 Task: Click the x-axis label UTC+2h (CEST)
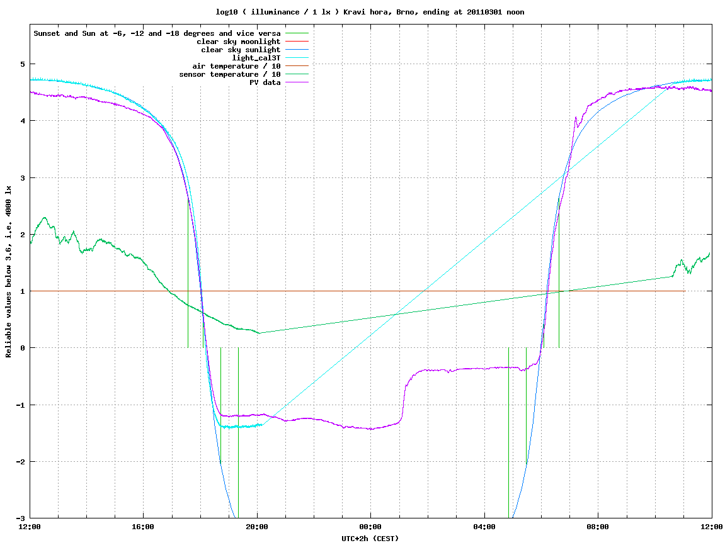coord(370,539)
